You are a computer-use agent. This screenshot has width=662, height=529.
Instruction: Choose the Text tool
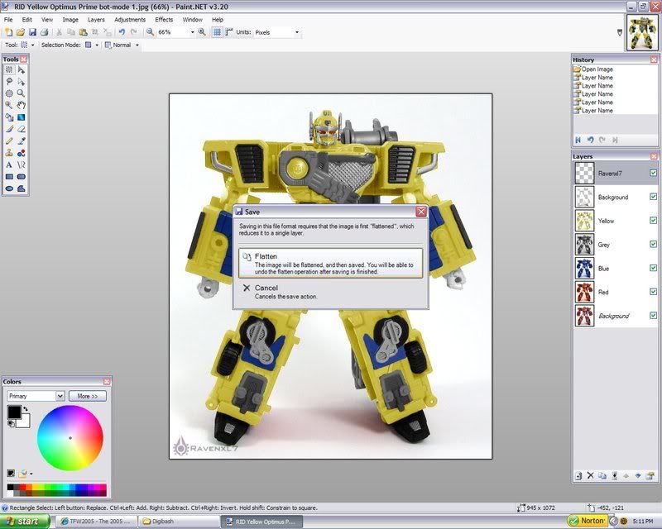9,165
